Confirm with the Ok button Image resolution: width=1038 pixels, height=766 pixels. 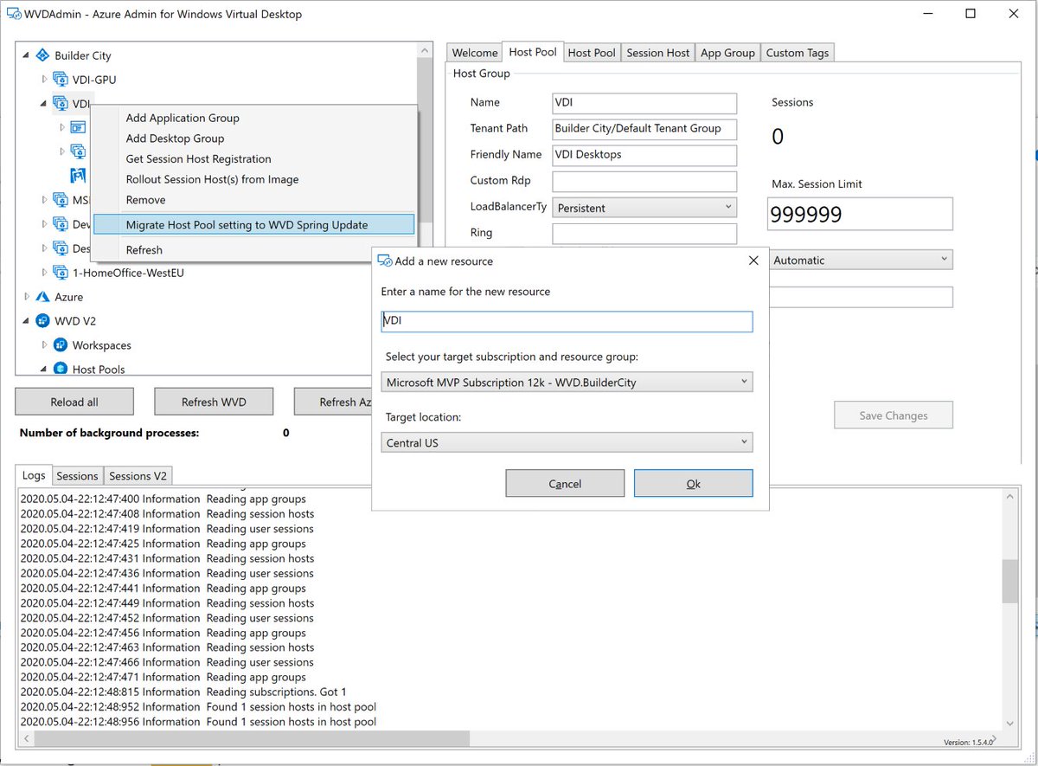pos(693,483)
